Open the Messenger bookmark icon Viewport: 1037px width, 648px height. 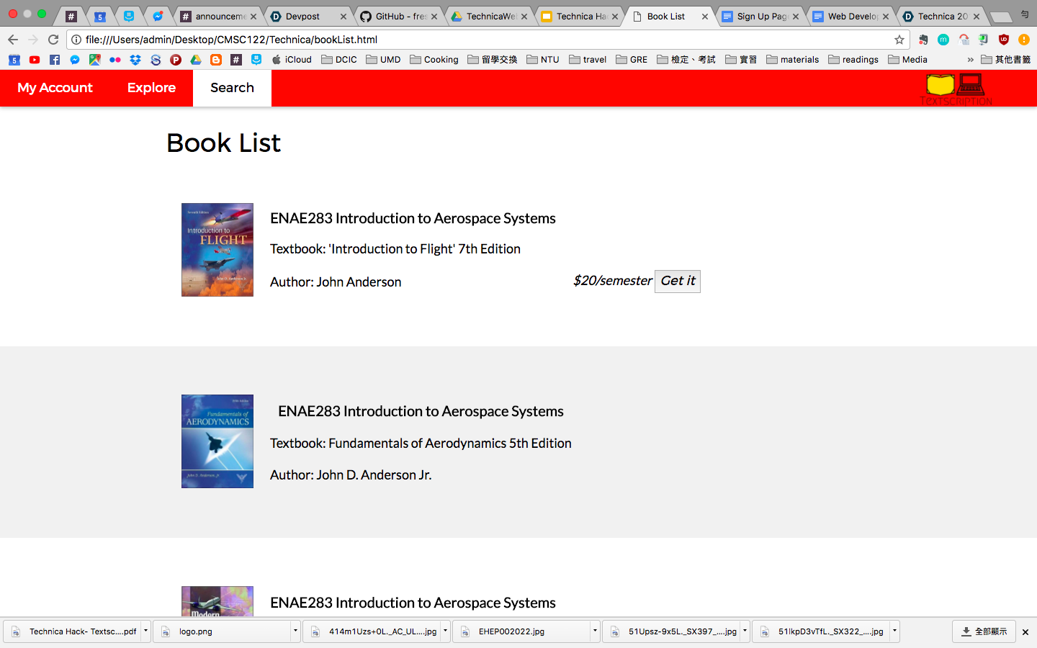click(75, 60)
